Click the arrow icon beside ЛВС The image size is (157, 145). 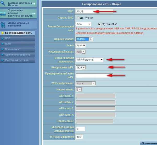3,39
